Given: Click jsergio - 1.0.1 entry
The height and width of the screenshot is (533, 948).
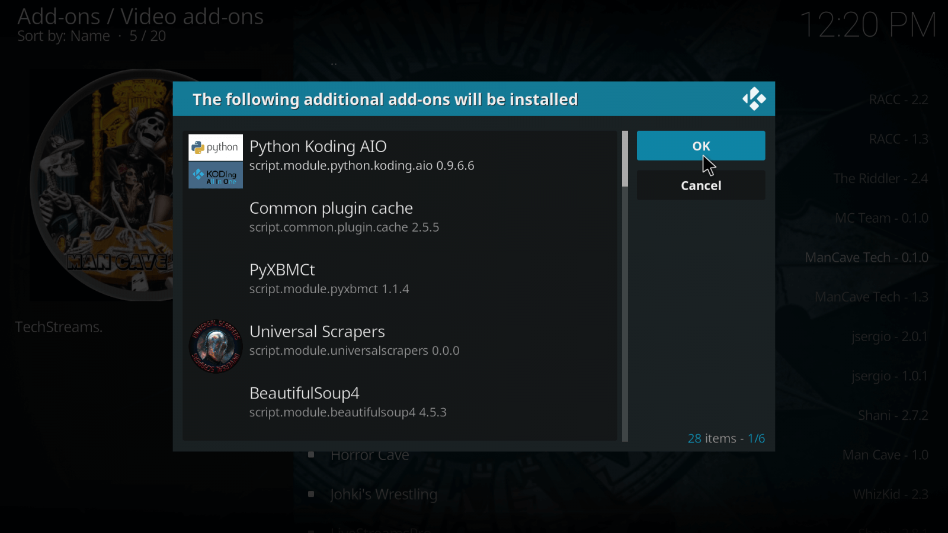Looking at the screenshot, I should tap(889, 376).
